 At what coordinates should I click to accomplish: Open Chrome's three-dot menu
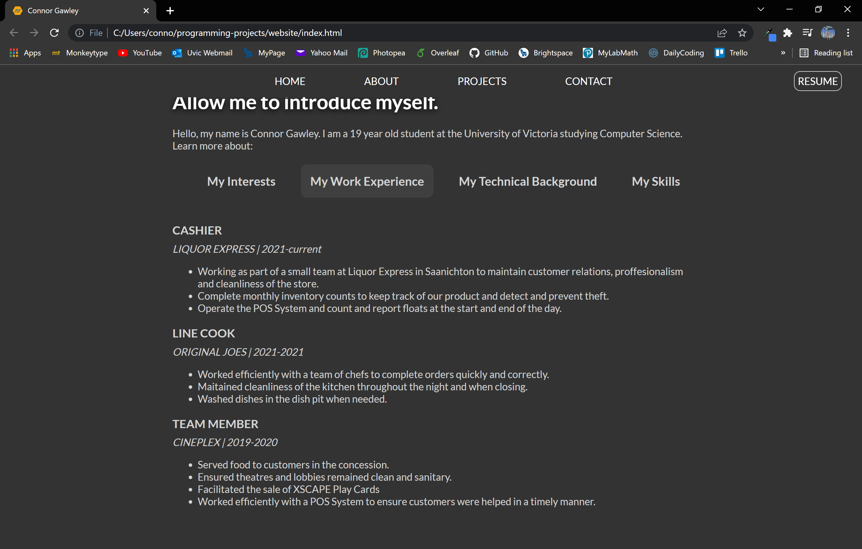(848, 33)
